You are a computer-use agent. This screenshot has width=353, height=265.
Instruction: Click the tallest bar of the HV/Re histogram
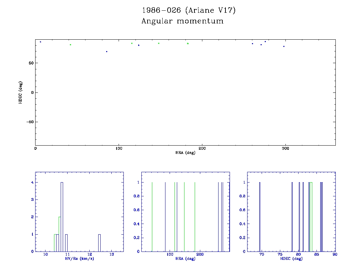click(x=62, y=217)
